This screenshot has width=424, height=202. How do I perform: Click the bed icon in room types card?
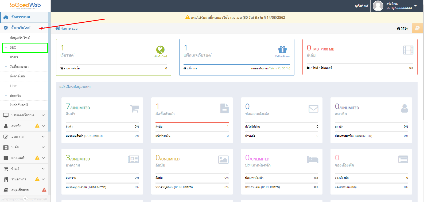pyautogui.click(x=313, y=160)
